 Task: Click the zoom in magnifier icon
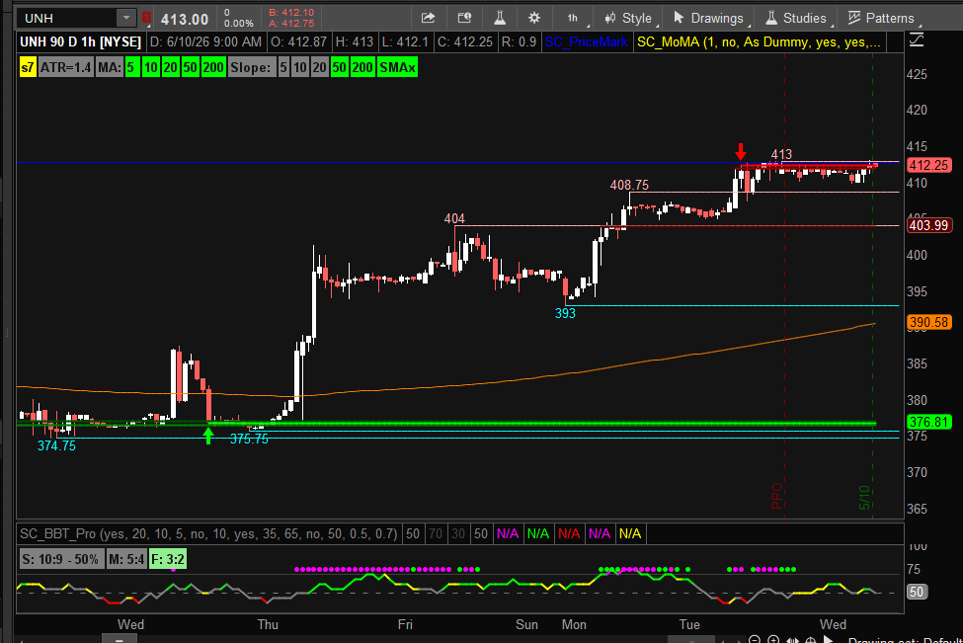point(773,640)
